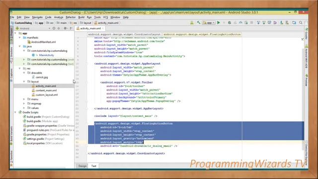Click the Profile app gauge icon

(x=240, y=23)
